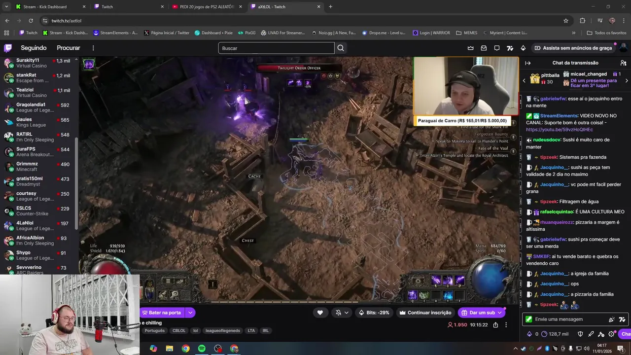
Task: Reload the page
Action: coord(31,21)
